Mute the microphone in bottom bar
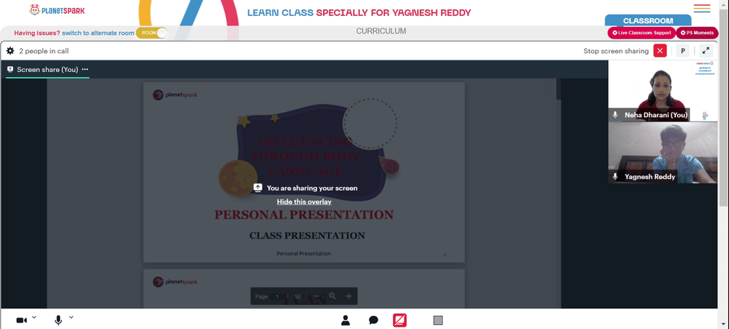The image size is (729, 329). (x=58, y=320)
